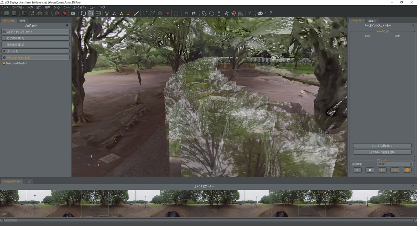This screenshot has width=417, height=226.
Task: Click the paintbrush tool icon
Action: pos(136,13)
